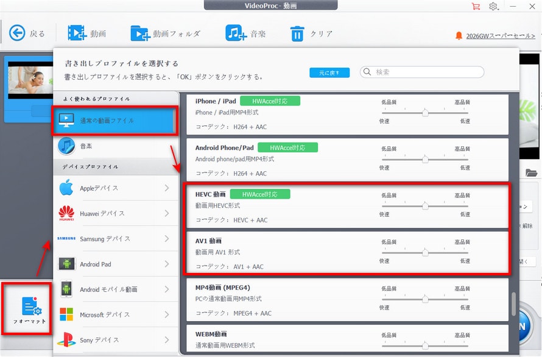
Task: Click HWAccel対応 badge on iPhone / iPad
Action: point(270,101)
